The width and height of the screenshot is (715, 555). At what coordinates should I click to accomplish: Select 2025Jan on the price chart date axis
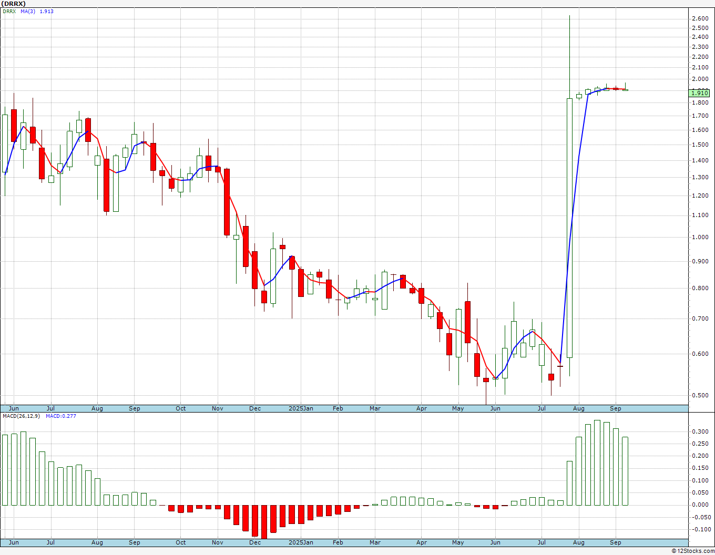click(301, 408)
